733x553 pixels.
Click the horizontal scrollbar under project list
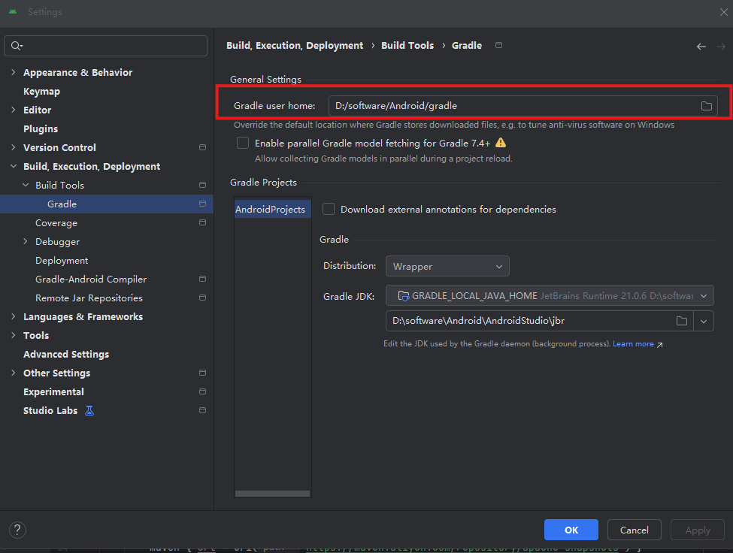point(273,494)
